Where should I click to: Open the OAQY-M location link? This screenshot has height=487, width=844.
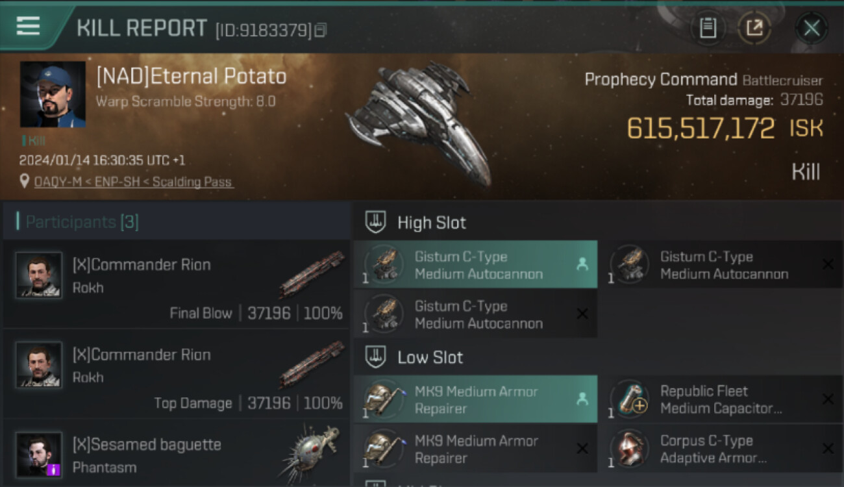(134, 182)
